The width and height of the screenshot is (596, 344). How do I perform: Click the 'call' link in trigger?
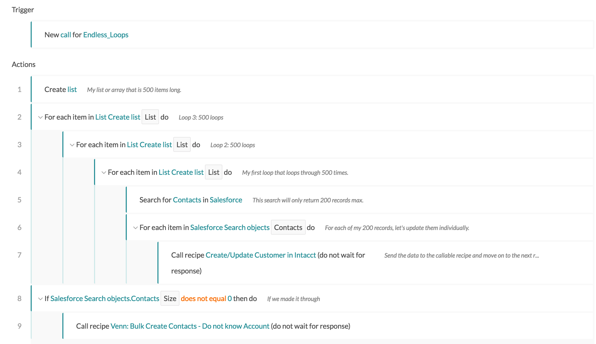pyautogui.click(x=66, y=35)
